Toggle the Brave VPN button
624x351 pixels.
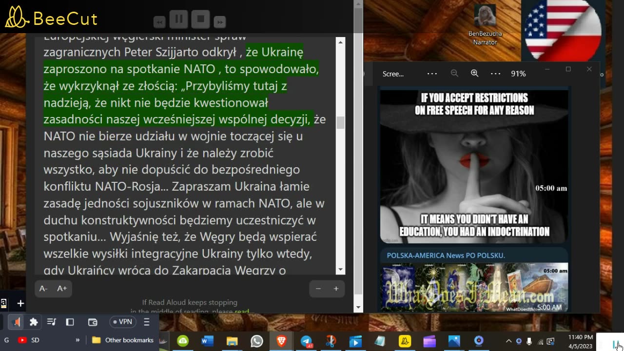click(122, 322)
